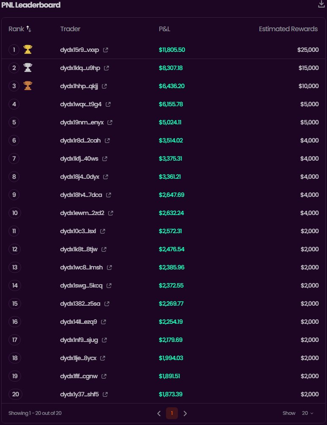Click the bronze trophy icon for rank 3
327x425 pixels.
tap(28, 86)
